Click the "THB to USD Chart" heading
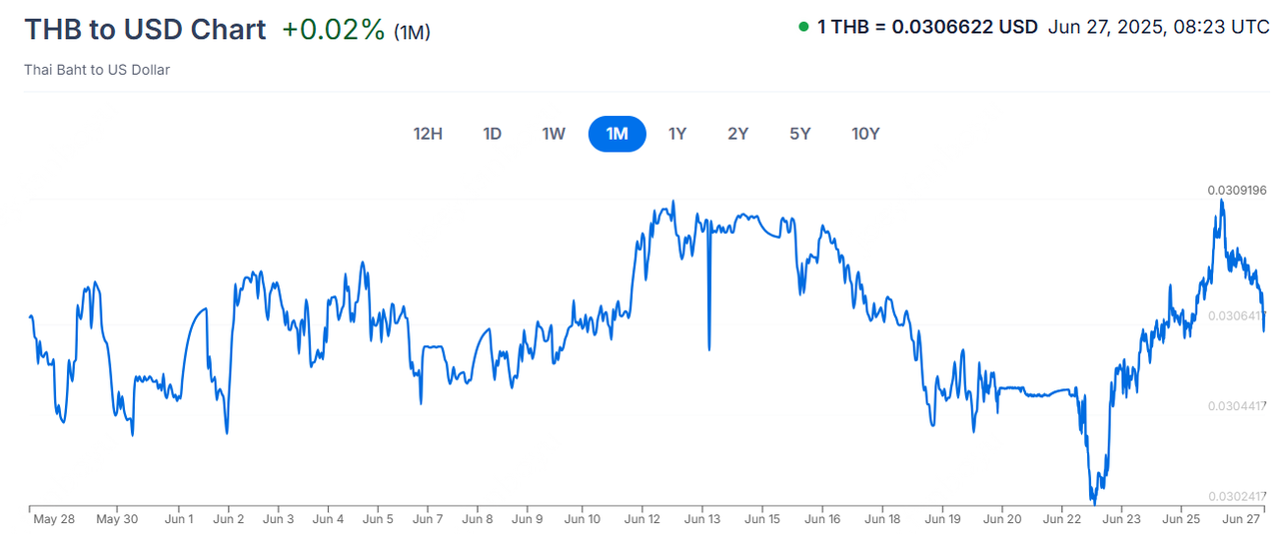 (x=145, y=30)
